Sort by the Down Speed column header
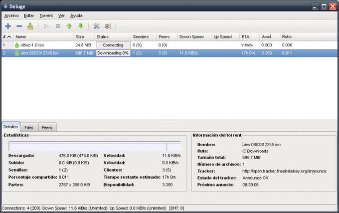Image resolution: width=339 pixels, height=213 pixels. (194, 37)
